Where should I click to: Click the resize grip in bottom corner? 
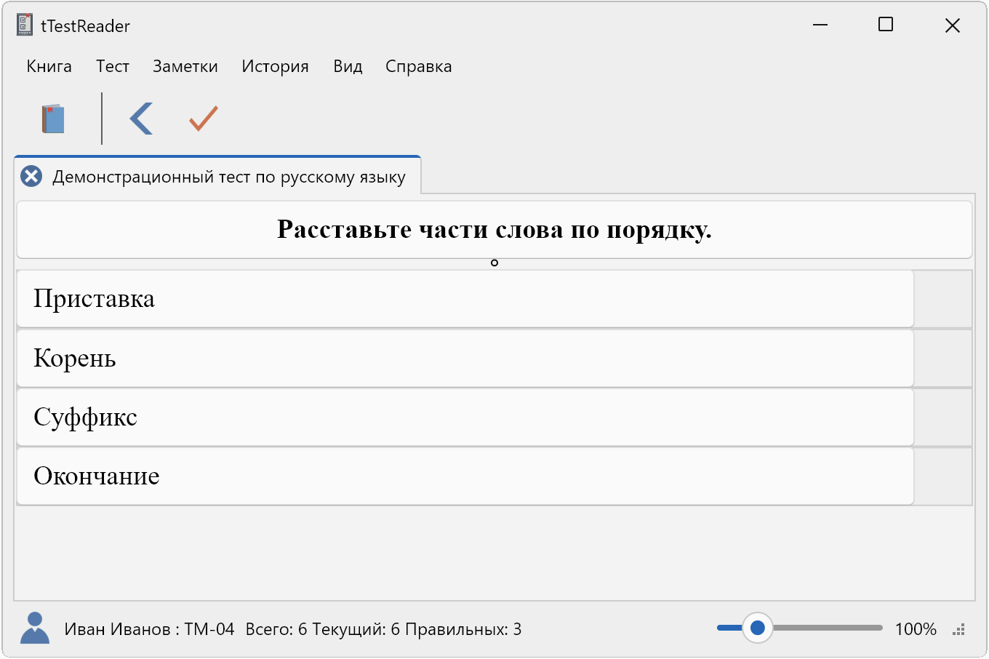pyautogui.click(x=958, y=630)
